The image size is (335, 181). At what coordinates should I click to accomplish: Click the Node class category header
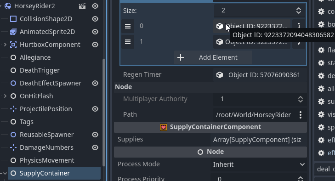pyautogui.click(x=210, y=152)
